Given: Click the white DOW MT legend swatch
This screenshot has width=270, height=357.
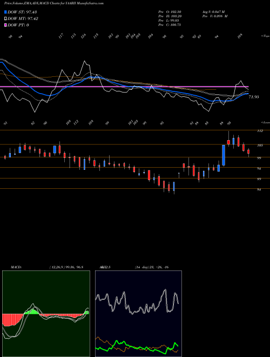Looking at the screenshot, I should pyautogui.click(x=6, y=19).
